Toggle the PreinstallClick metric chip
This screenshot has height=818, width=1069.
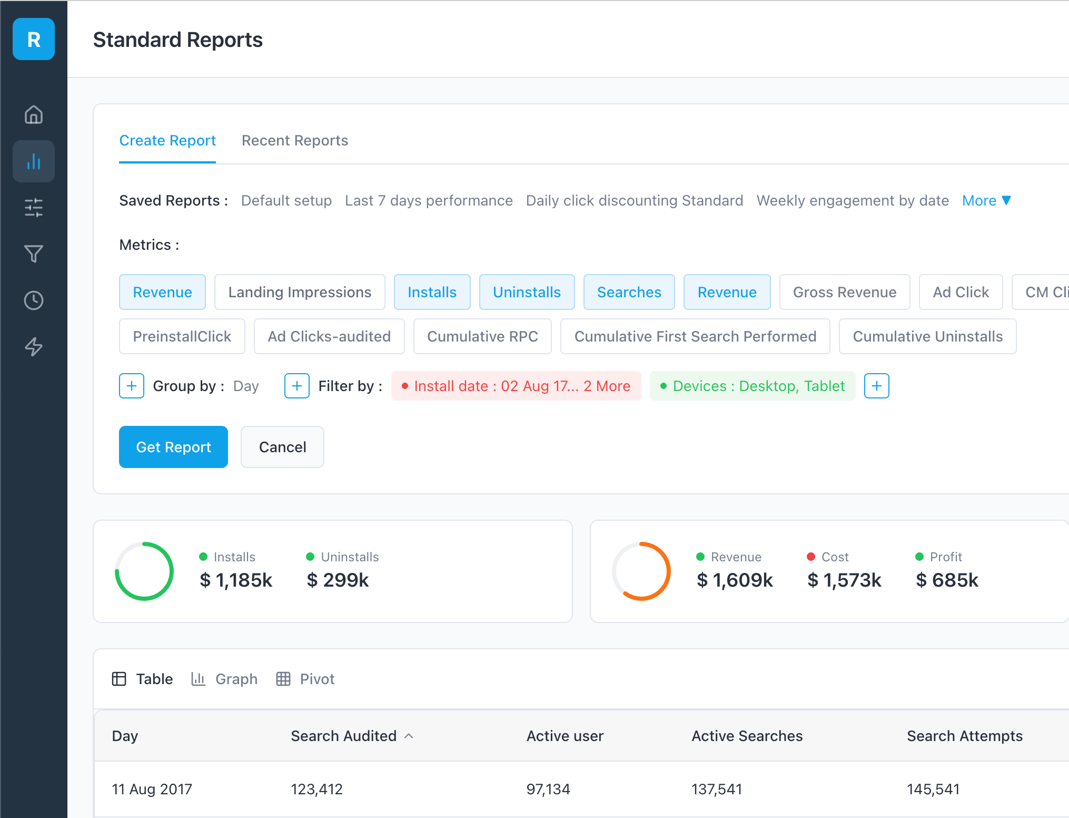coord(182,336)
